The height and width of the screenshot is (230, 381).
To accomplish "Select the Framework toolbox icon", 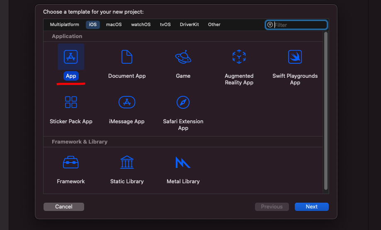I will pos(71,162).
